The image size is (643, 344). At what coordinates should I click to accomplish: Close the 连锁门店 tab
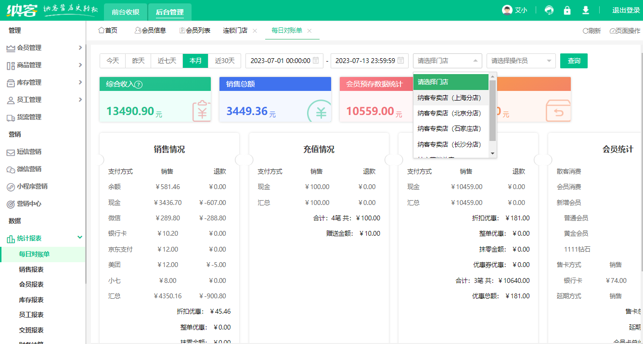255,31
